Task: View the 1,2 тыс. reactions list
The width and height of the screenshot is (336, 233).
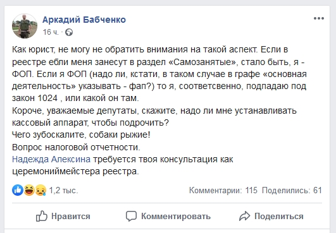Action: (x=64, y=190)
